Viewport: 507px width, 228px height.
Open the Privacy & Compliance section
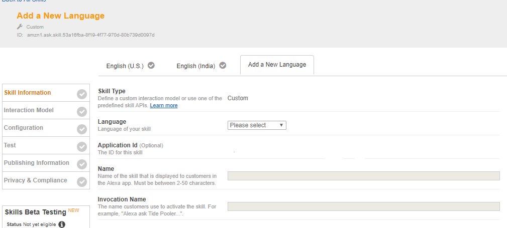pos(35,180)
